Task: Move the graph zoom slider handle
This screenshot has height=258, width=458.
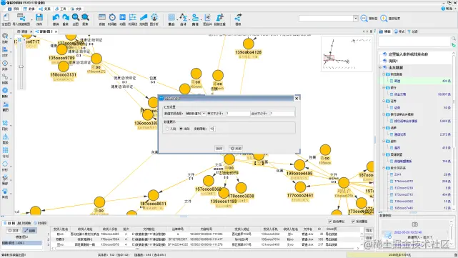Action: (x=21, y=66)
